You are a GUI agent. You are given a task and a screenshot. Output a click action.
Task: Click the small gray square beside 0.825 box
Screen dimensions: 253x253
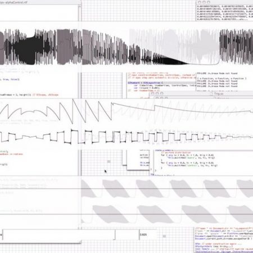164,236
